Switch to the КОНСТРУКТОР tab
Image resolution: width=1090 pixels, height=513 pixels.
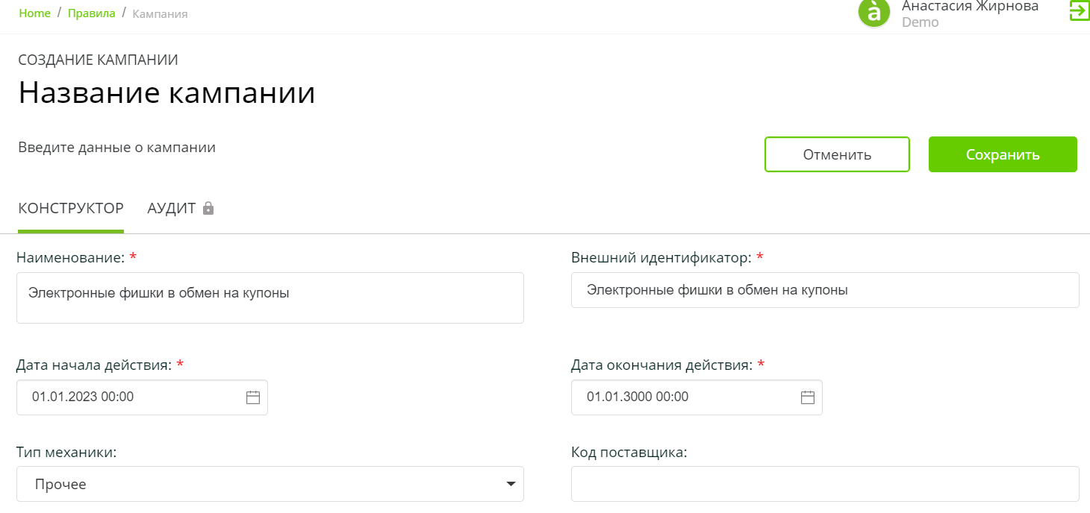(x=71, y=209)
